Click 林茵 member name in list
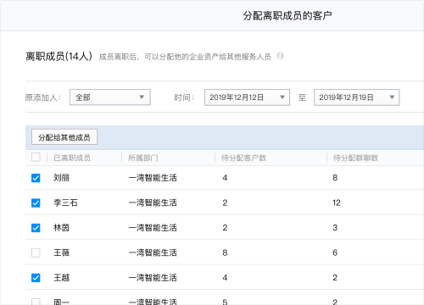The width and height of the screenshot is (424, 305). pos(62,228)
